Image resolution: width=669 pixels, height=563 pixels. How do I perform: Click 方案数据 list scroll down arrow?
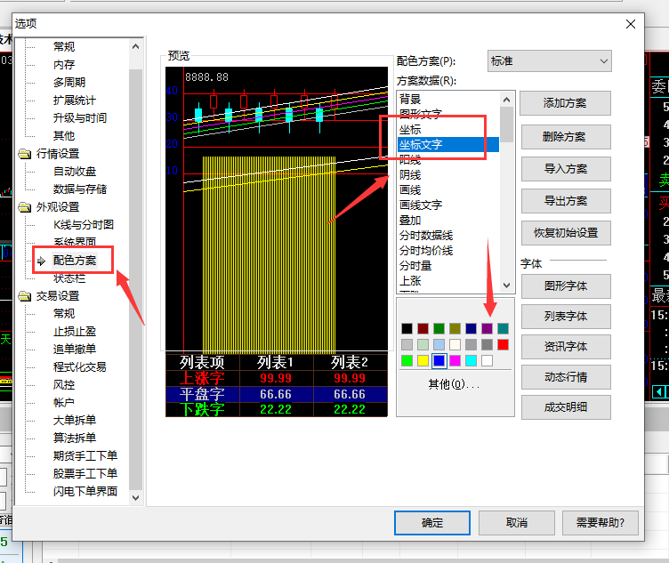[x=506, y=286]
